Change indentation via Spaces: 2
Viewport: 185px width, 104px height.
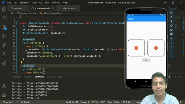(x=85, y=102)
